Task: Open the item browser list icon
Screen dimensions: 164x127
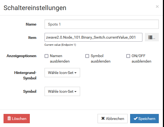Action: [152, 38]
